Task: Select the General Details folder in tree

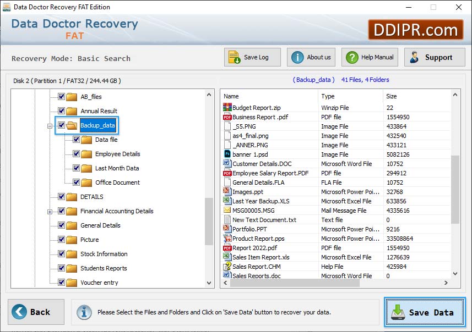Action: 100,225
